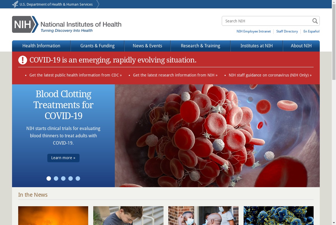Select the fifth carousel slide dot
This screenshot has width=336, height=225.
pyautogui.click(x=78, y=178)
